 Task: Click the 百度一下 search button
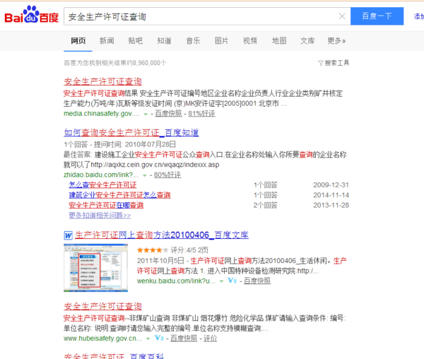(x=377, y=16)
